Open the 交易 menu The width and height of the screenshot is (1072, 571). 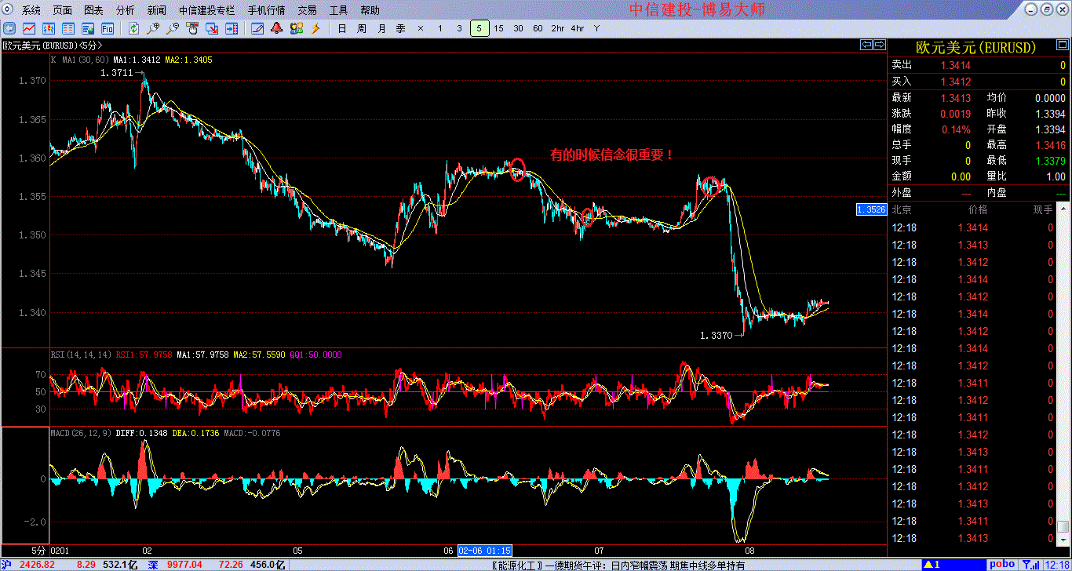pyautogui.click(x=308, y=10)
